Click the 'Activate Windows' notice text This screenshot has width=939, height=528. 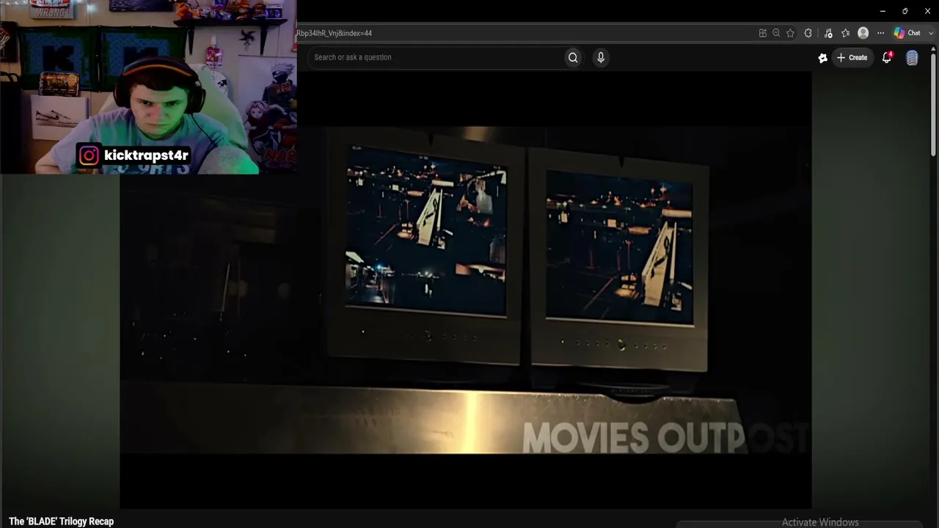click(820, 522)
